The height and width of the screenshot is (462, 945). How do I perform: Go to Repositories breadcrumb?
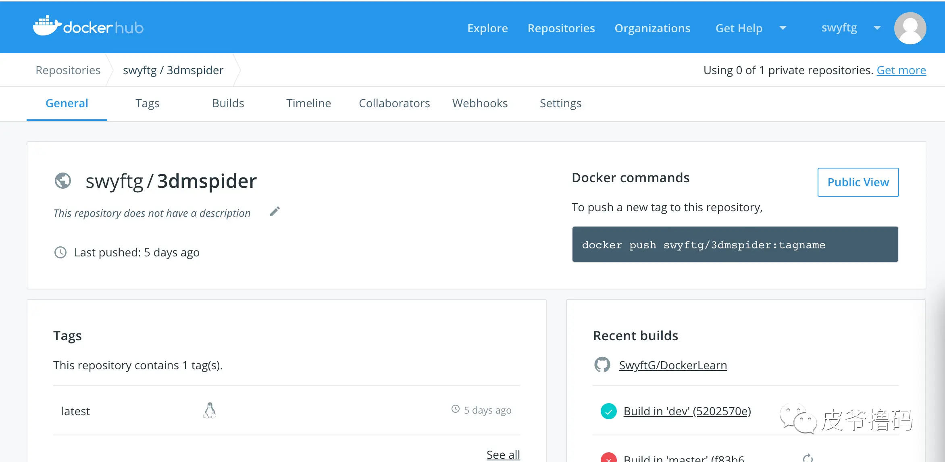click(x=68, y=70)
